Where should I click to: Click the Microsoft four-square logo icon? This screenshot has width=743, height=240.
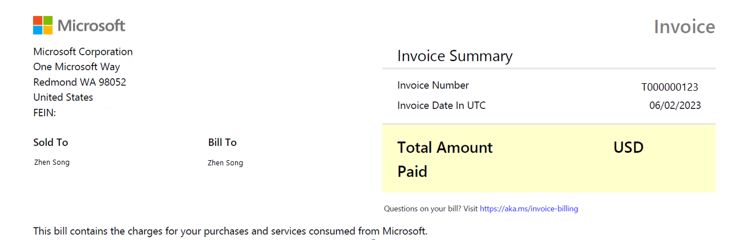(x=43, y=25)
